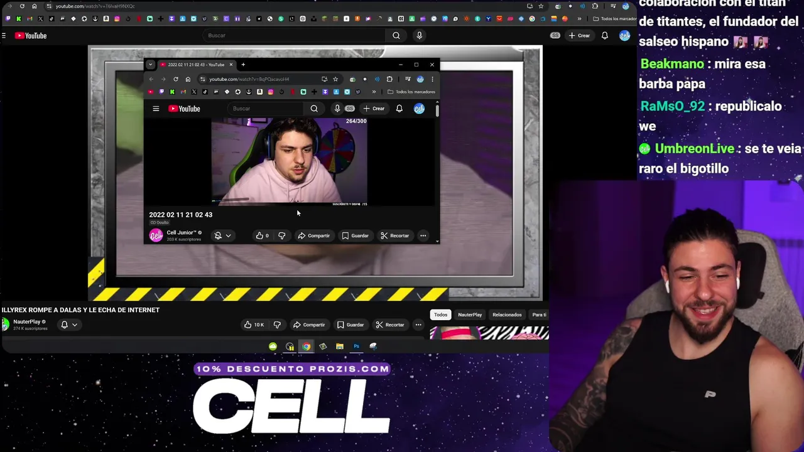This screenshot has height=452, width=804.
Task: Show hidden bookmarks overflow in nested browser
Action: [374, 92]
